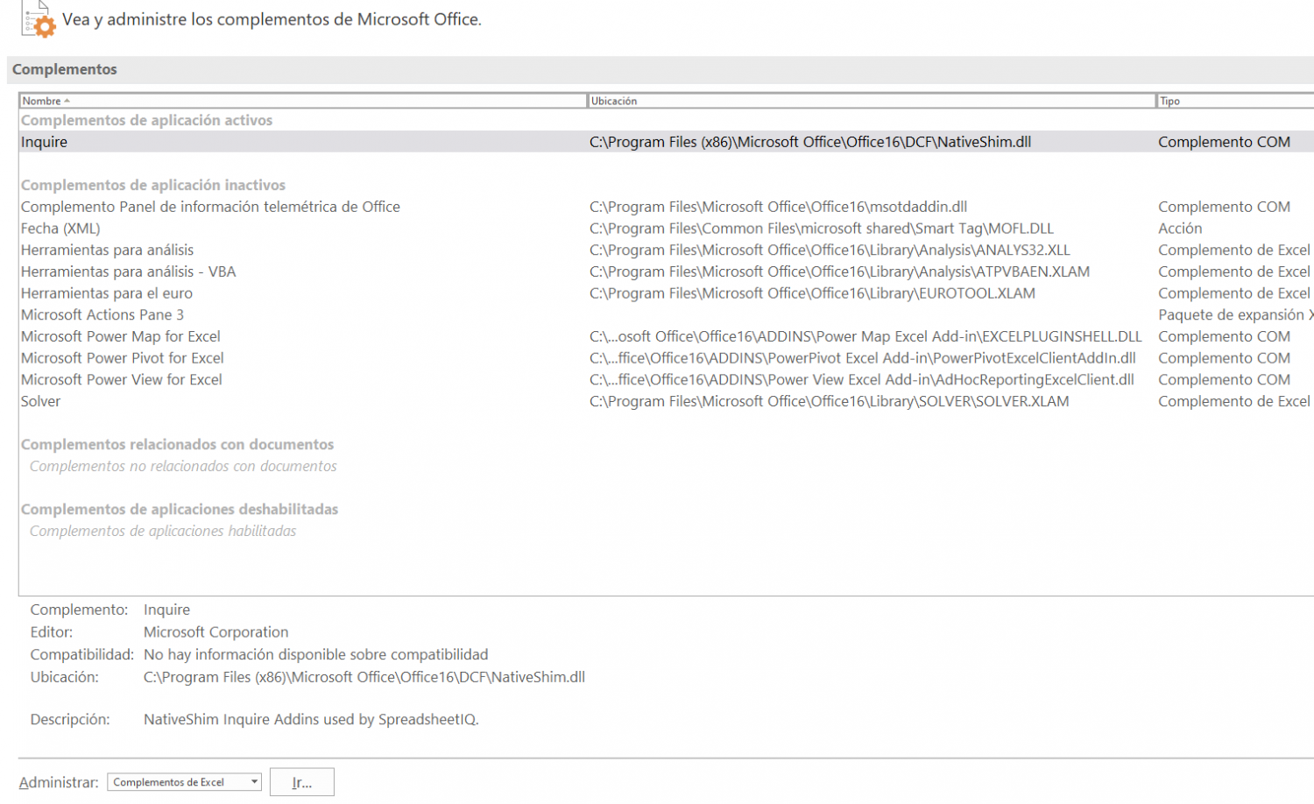The image size is (1314, 804).
Task: Click Complementos de aplicación activos group heading
Action: click(x=146, y=120)
